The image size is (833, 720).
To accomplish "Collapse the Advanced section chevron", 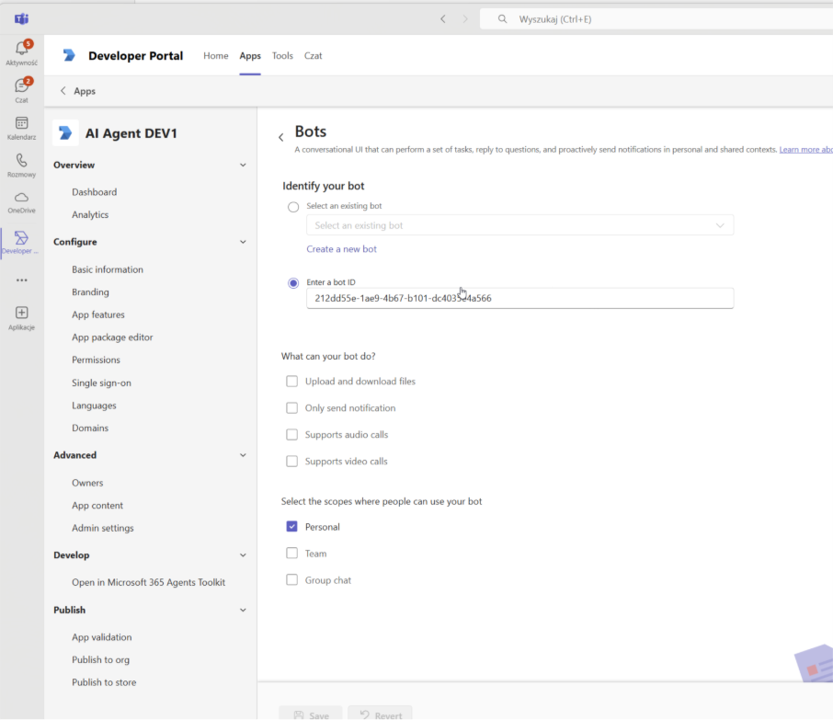I will 243,455.
